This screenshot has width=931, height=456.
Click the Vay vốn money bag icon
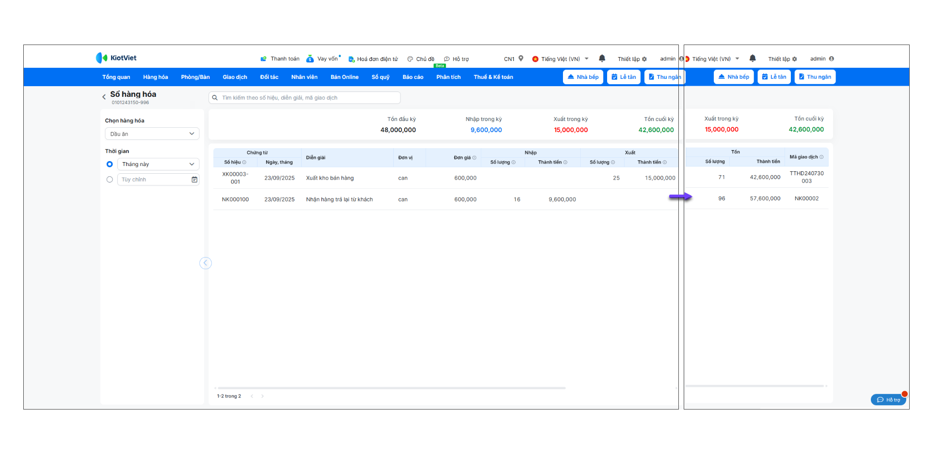tap(310, 59)
